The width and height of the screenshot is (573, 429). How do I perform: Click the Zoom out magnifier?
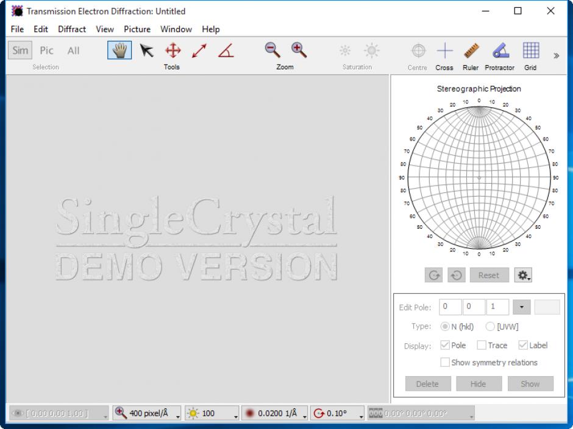pyautogui.click(x=272, y=50)
